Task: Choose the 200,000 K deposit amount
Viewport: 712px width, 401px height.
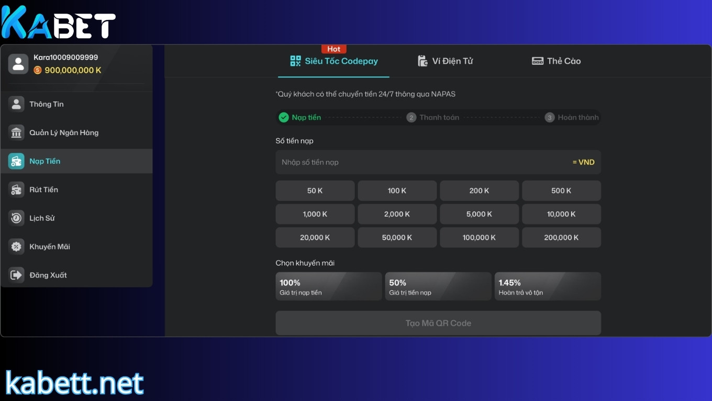Action: point(561,238)
